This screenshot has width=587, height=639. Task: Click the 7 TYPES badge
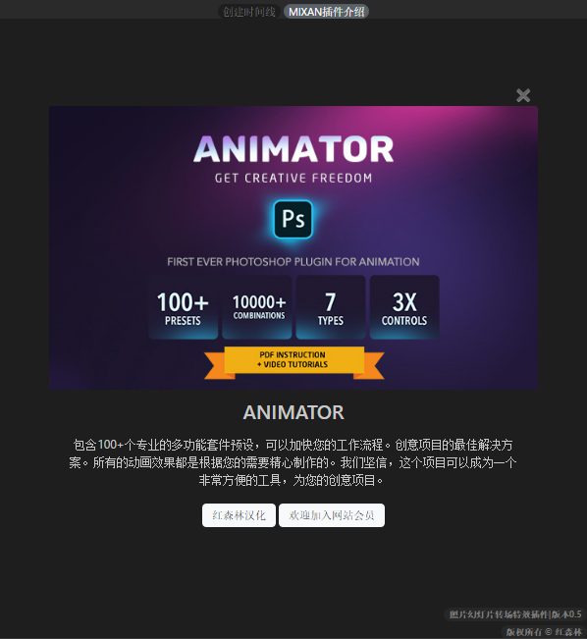click(x=331, y=307)
